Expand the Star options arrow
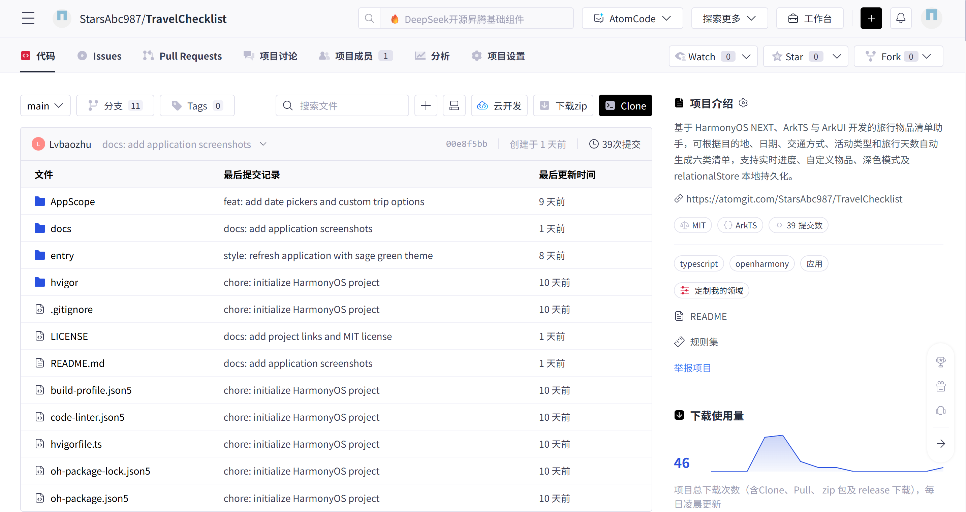The height and width of the screenshot is (512, 966). point(837,57)
